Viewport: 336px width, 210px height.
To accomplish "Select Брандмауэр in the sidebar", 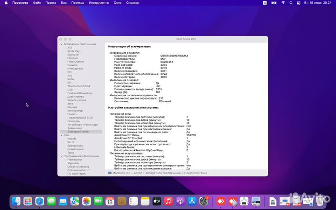I will 75,146.
